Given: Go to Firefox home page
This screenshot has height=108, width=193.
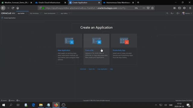Looking at the screenshot, I should [x=18, y=8].
